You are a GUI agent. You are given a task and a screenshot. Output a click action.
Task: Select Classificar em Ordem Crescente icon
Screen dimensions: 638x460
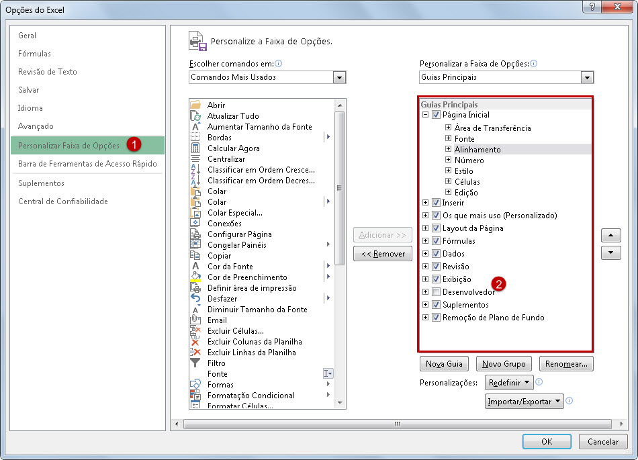click(195, 170)
